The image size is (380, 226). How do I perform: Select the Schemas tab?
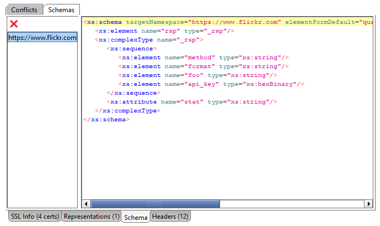coord(61,10)
